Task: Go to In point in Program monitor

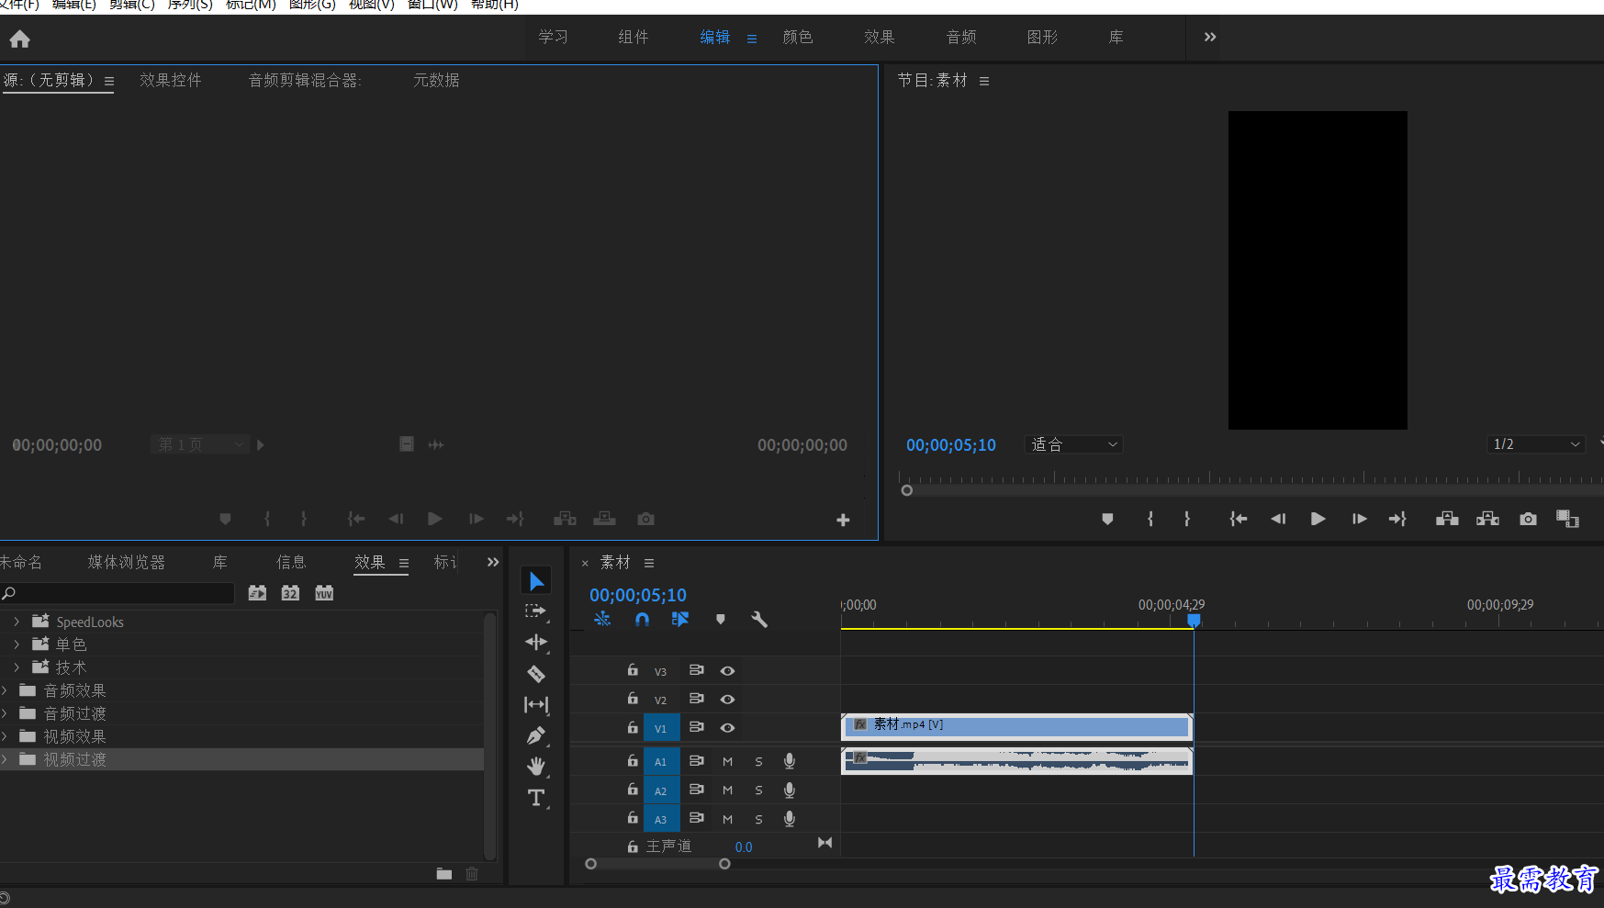Action: [x=1239, y=519]
